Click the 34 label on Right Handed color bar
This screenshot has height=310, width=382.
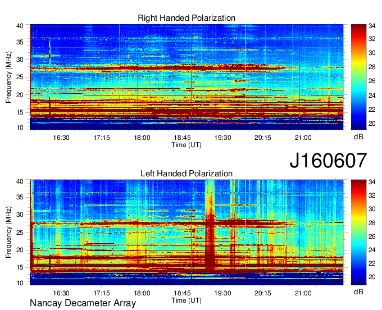372,26
